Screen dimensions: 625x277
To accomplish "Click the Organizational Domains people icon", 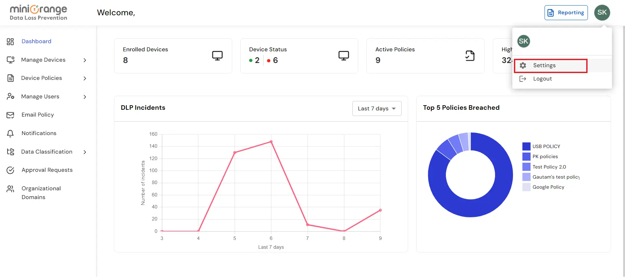I will tap(10, 189).
